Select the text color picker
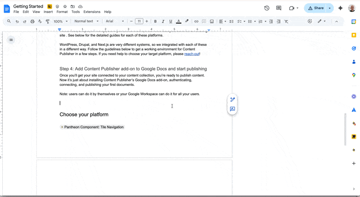The width and height of the screenshot is (360, 197). [179, 21]
